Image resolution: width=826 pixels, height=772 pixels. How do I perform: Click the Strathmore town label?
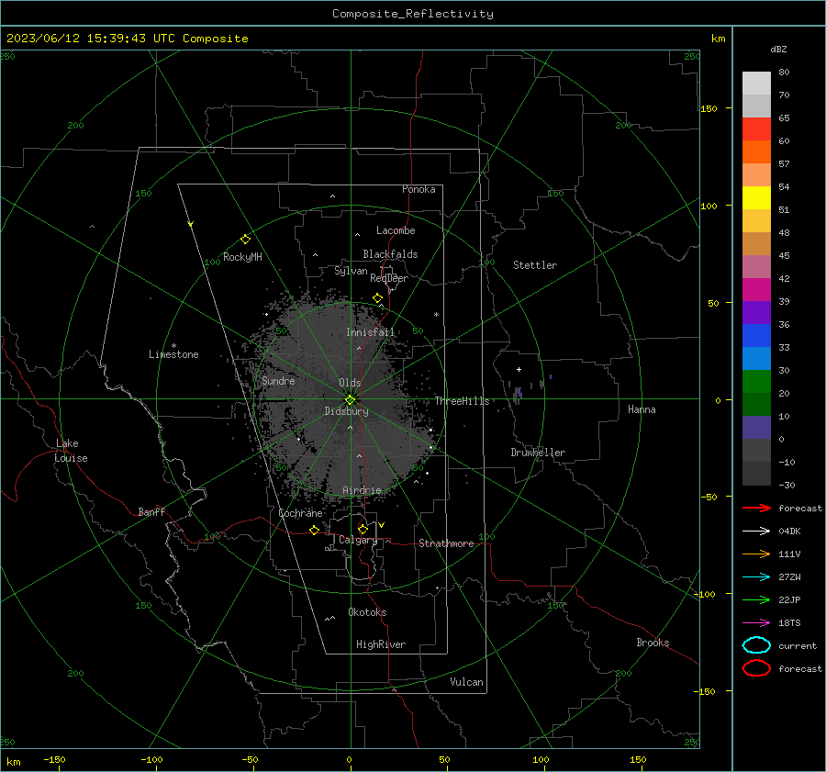(446, 543)
